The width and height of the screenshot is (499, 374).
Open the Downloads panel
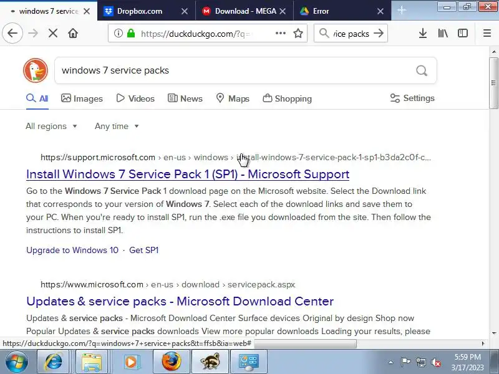(x=423, y=33)
